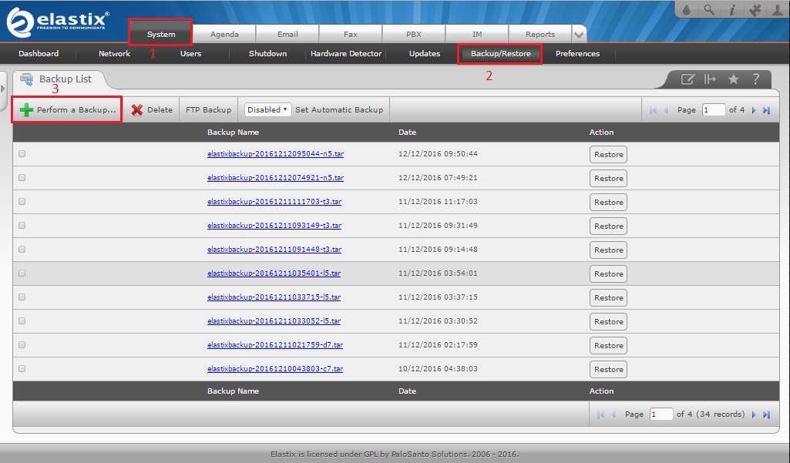Tick checkbox for elastixbackup-20161210043803-c7.tar row
Screen dimensions: 790x463
click(x=22, y=369)
